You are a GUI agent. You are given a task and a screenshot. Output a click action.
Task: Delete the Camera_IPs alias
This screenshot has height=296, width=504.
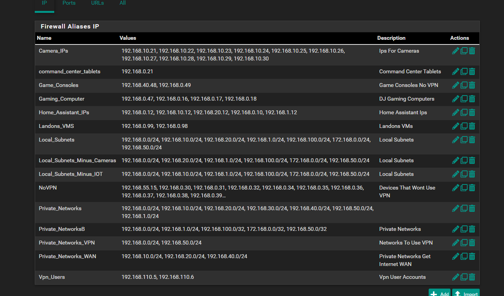(x=472, y=51)
